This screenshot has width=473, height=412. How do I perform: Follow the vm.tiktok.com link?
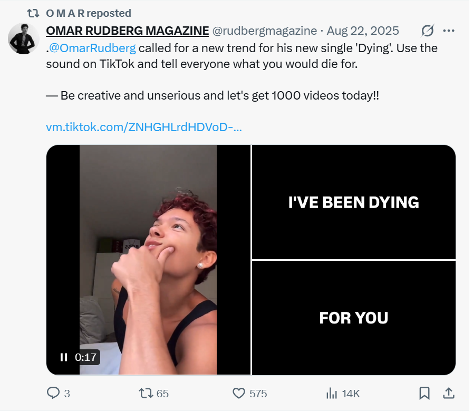[x=144, y=127]
